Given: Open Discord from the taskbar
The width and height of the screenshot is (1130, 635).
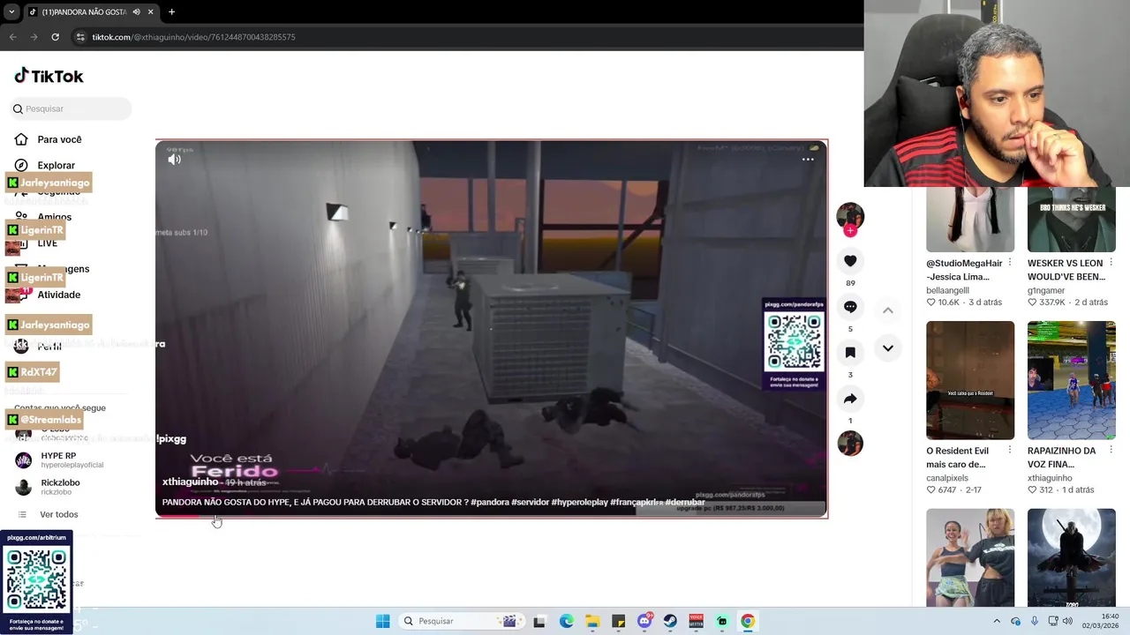Looking at the screenshot, I should (x=644, y=621).
